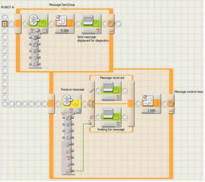
Task: Select the yellow Receive Message Bluetooth block
Action: (x=72, y=104)
